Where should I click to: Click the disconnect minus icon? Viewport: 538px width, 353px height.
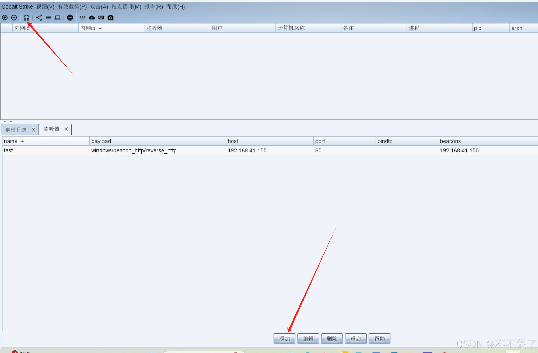coord(14,18)
